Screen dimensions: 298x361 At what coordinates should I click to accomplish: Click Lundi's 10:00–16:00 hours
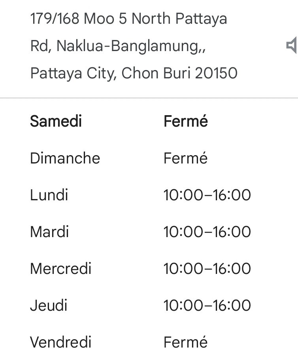(207, 195)
